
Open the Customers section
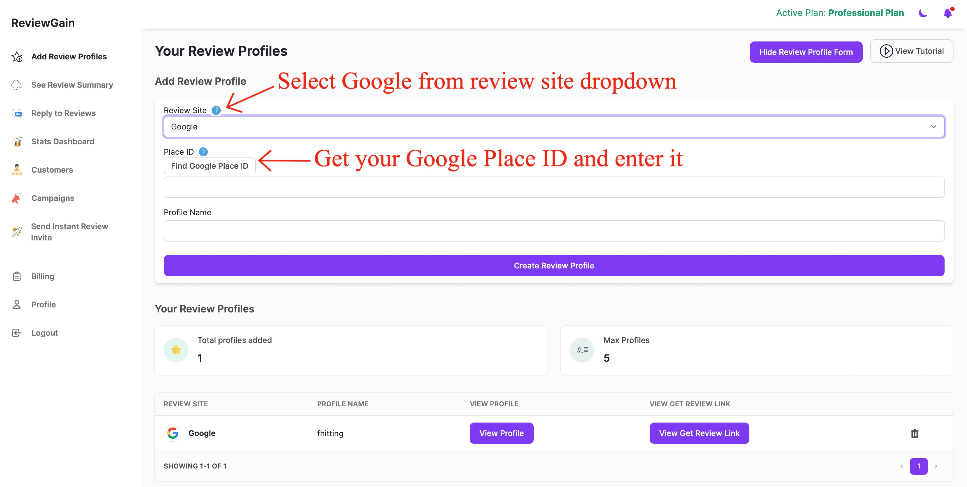point(52,170)
